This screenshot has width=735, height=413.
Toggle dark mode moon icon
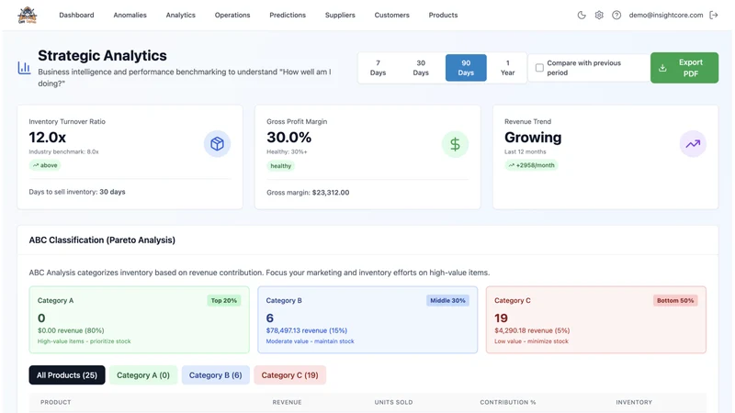coord(582,15)
